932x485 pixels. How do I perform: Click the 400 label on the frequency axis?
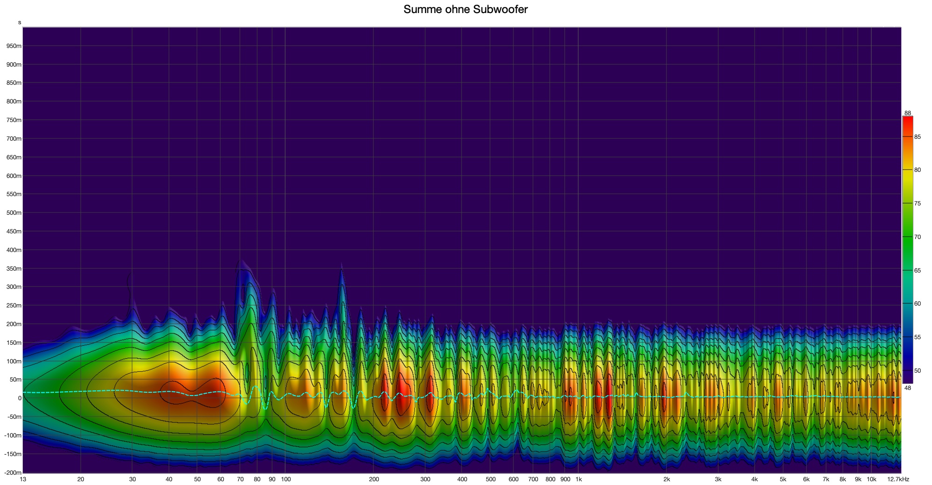tap(462, 479)
